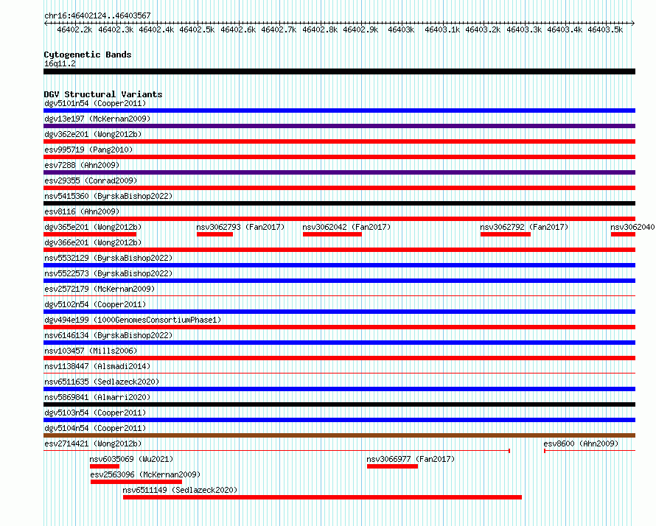Image resolution: width=656 pixels, height=526 pixels.
Task: Open nsv3062792 (Fan2017) label
Action: (x=524, y=227)
